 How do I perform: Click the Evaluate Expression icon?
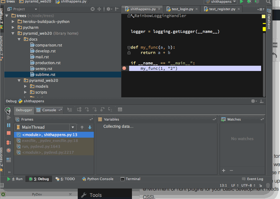pos(120,109)
